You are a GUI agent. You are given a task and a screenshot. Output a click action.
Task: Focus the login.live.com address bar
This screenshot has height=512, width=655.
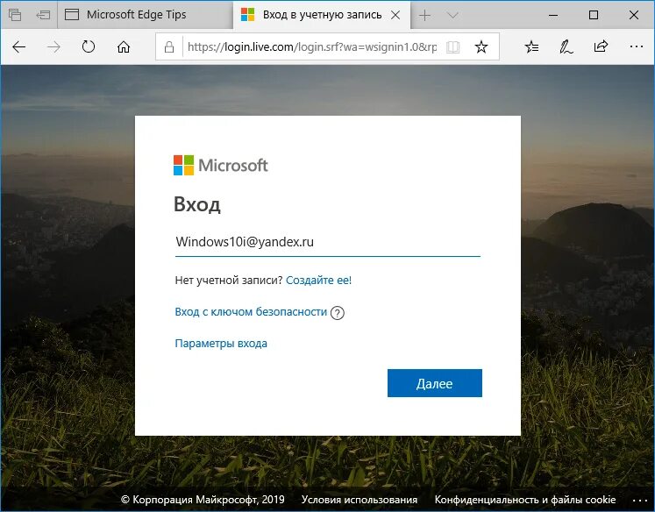point(311,46)
